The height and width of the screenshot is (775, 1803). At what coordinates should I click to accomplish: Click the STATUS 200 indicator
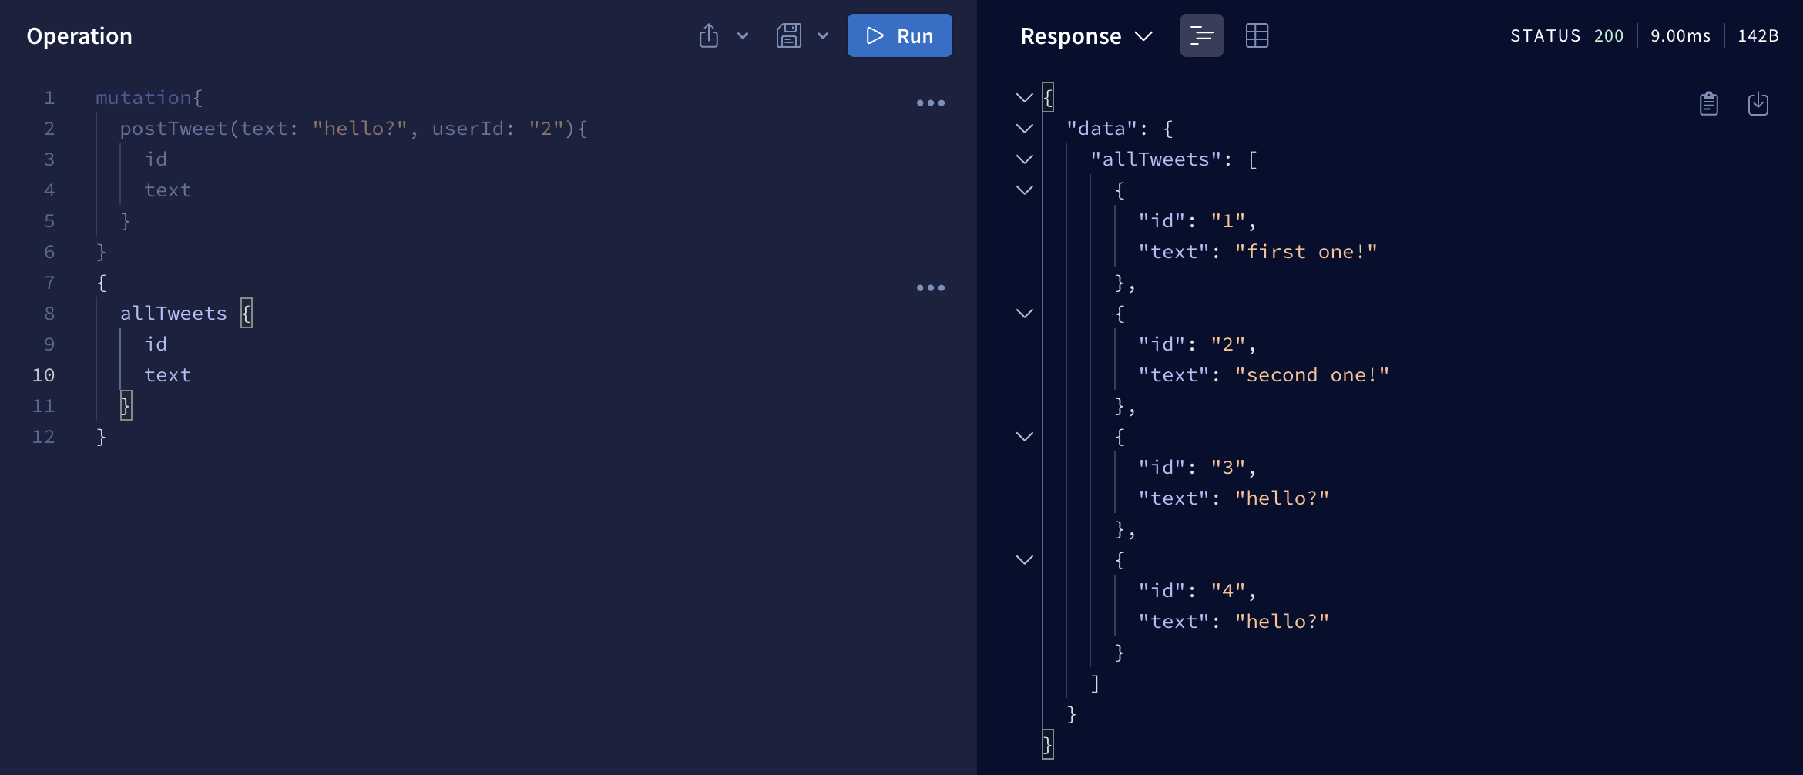point(1566,35)
